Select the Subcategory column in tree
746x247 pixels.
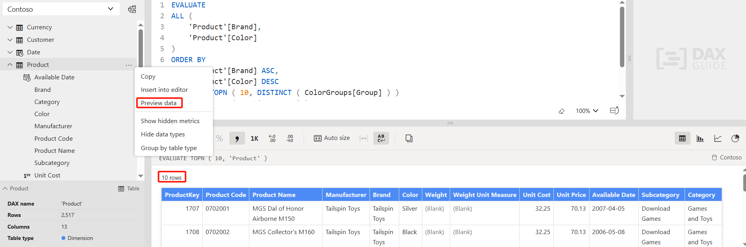[52, 163]
